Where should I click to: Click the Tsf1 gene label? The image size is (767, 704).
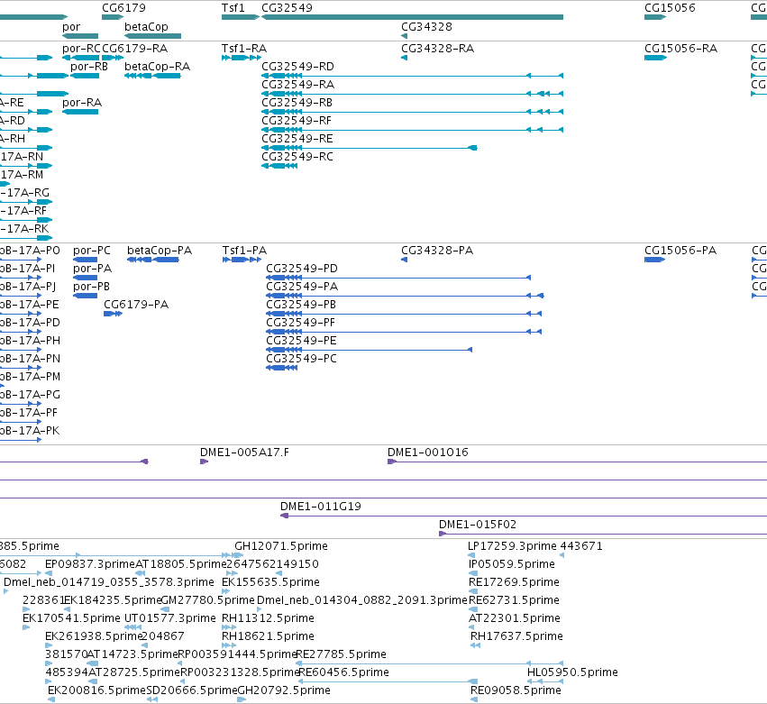[233, 8]
